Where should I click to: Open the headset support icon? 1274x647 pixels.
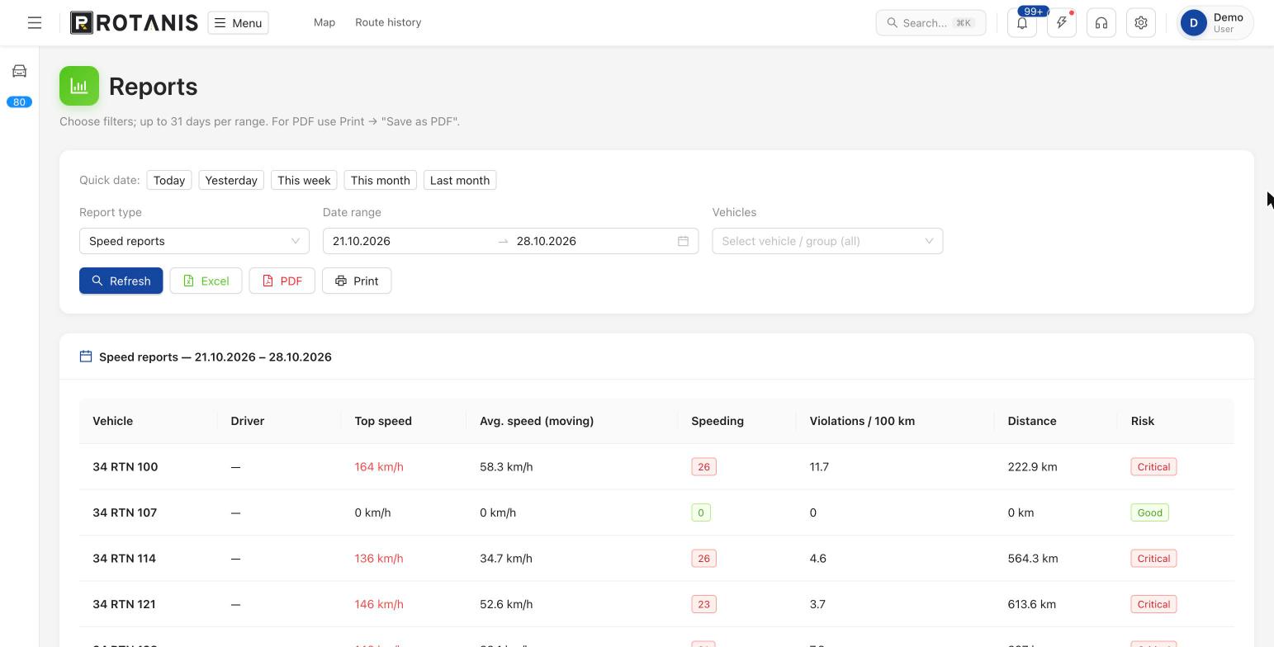point(1101,23)
